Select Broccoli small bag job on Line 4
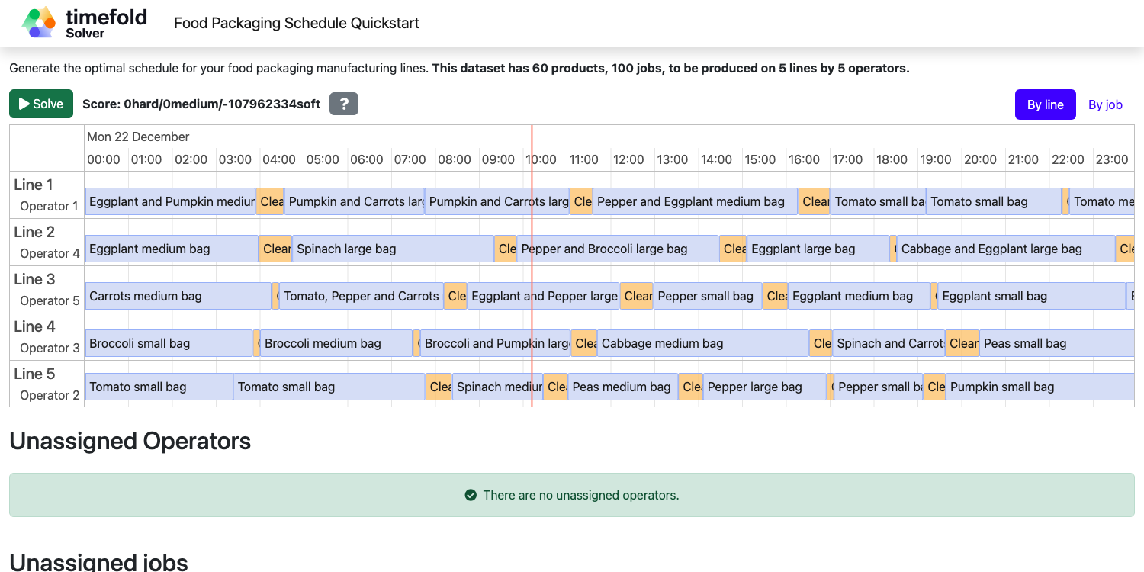 (x=168, y=343)
